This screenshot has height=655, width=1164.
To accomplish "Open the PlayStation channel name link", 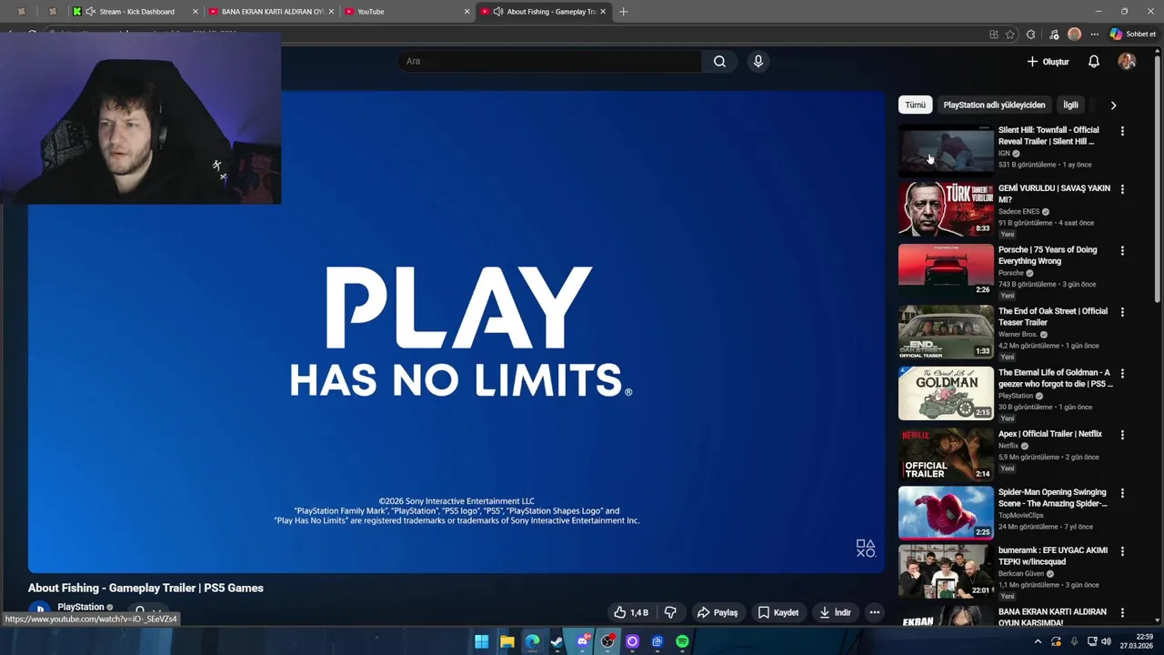I will (81, 607).
